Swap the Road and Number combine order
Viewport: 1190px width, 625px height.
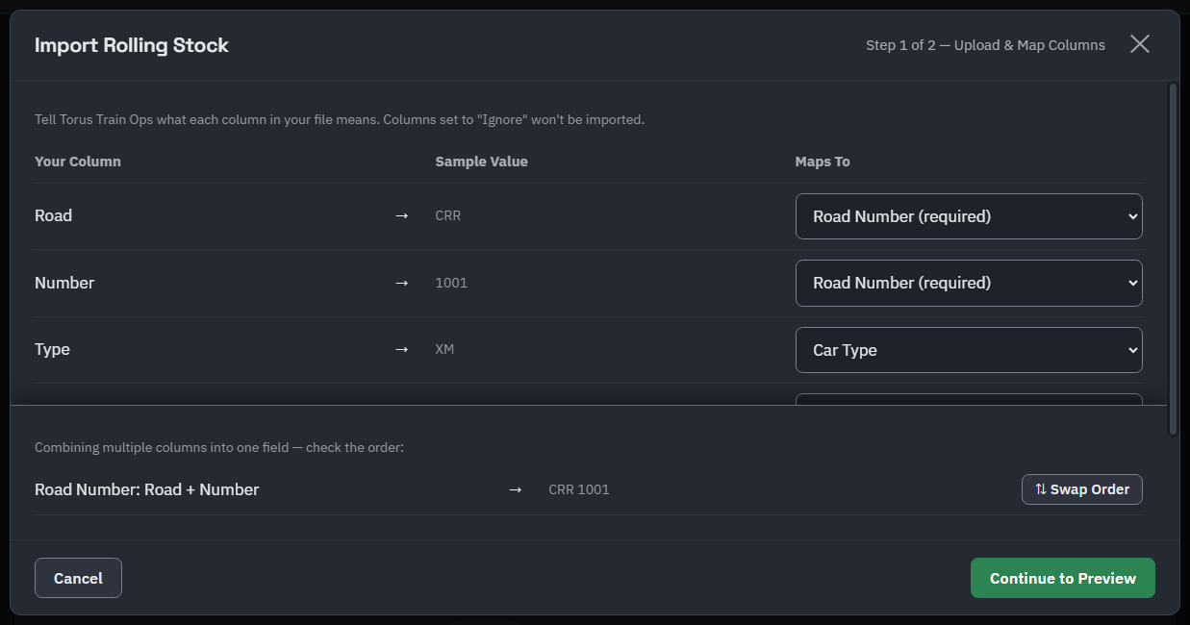(x=1081, y=489)
